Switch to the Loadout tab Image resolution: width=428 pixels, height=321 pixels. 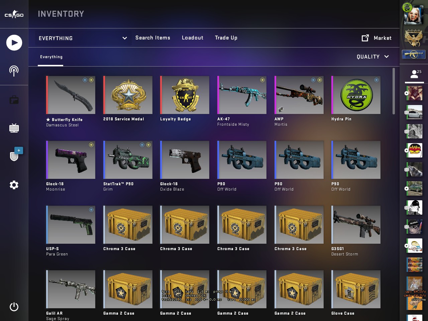(193, 38)
